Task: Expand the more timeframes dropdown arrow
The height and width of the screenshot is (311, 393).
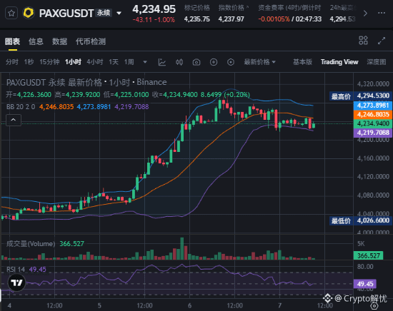Action: [145, 62]
